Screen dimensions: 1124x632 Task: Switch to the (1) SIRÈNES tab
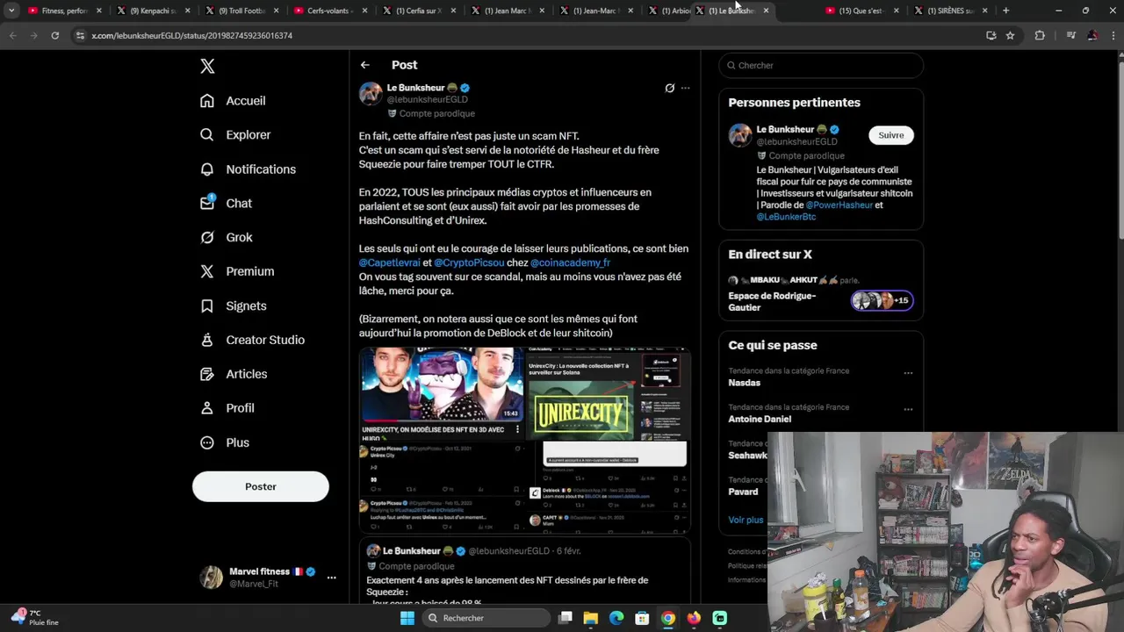click(x=949, y=11)
